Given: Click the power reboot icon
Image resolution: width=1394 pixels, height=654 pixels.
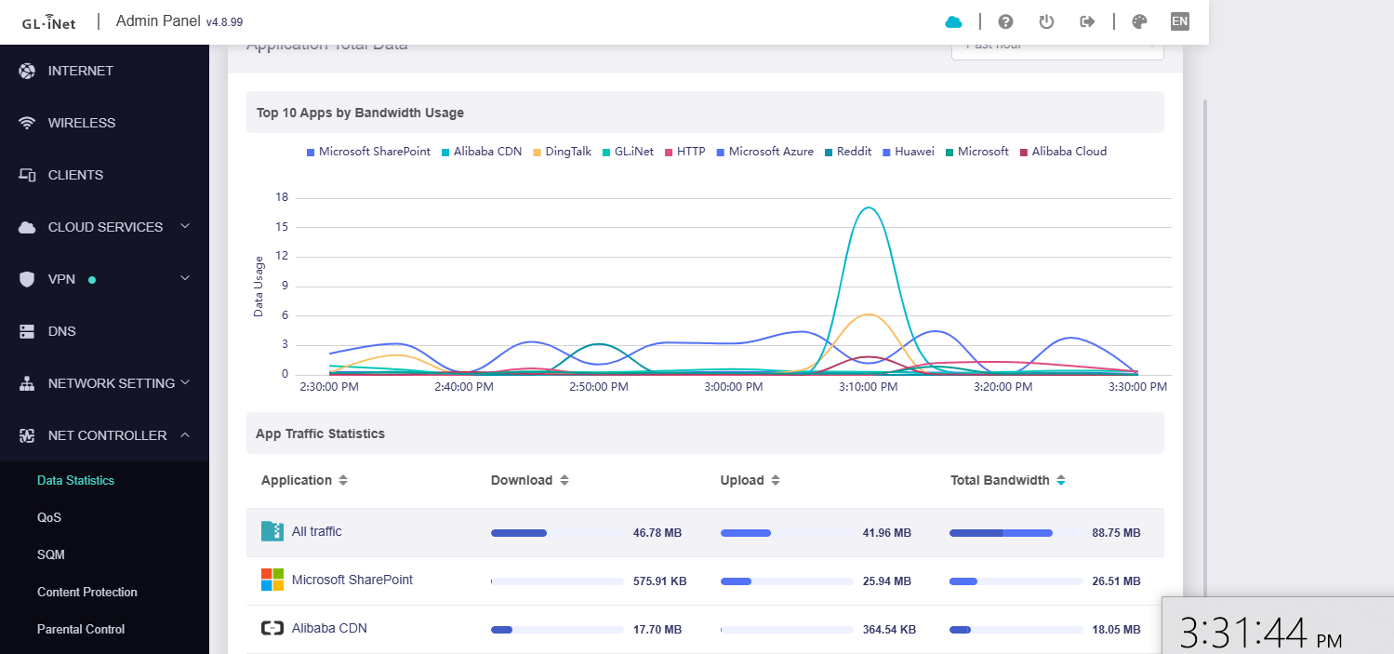Looking at the screenshot, I should (x=1046, y=21).
